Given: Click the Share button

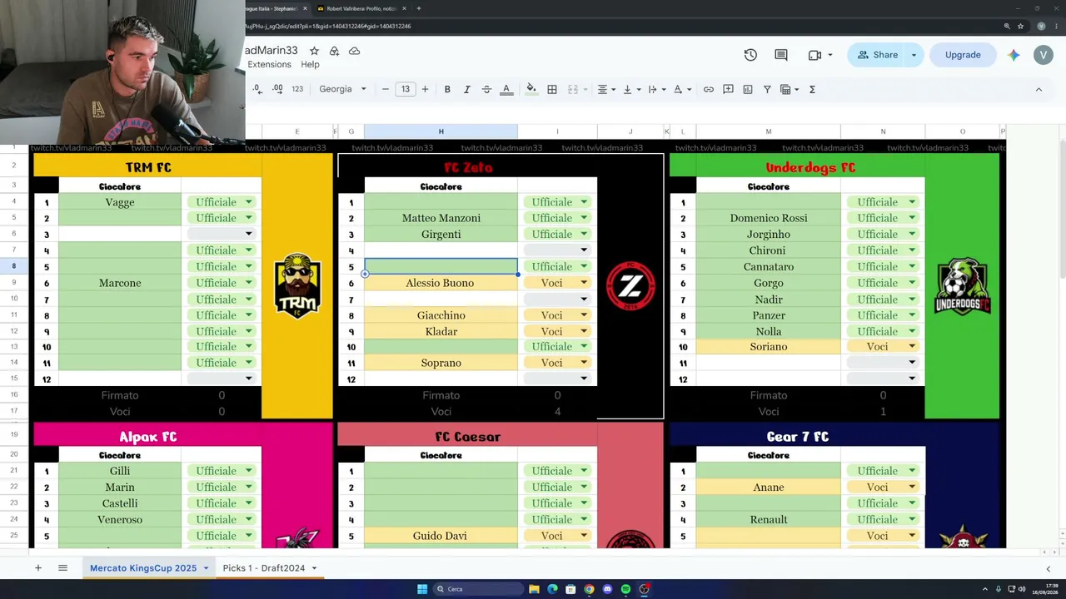Looking at the screenshot, I should (878, 55).
